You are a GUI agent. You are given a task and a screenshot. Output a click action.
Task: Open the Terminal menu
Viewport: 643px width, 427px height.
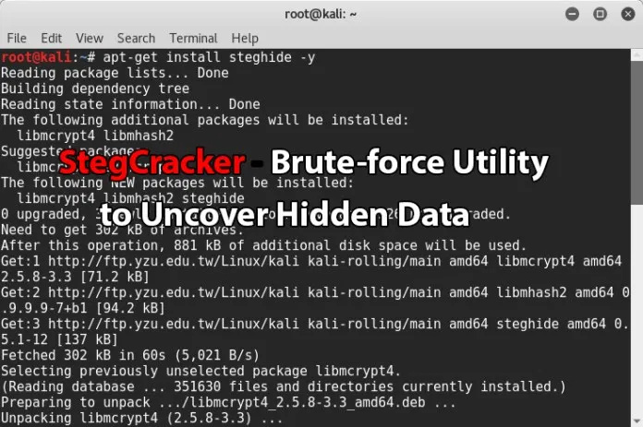click(x=193, y=39)
